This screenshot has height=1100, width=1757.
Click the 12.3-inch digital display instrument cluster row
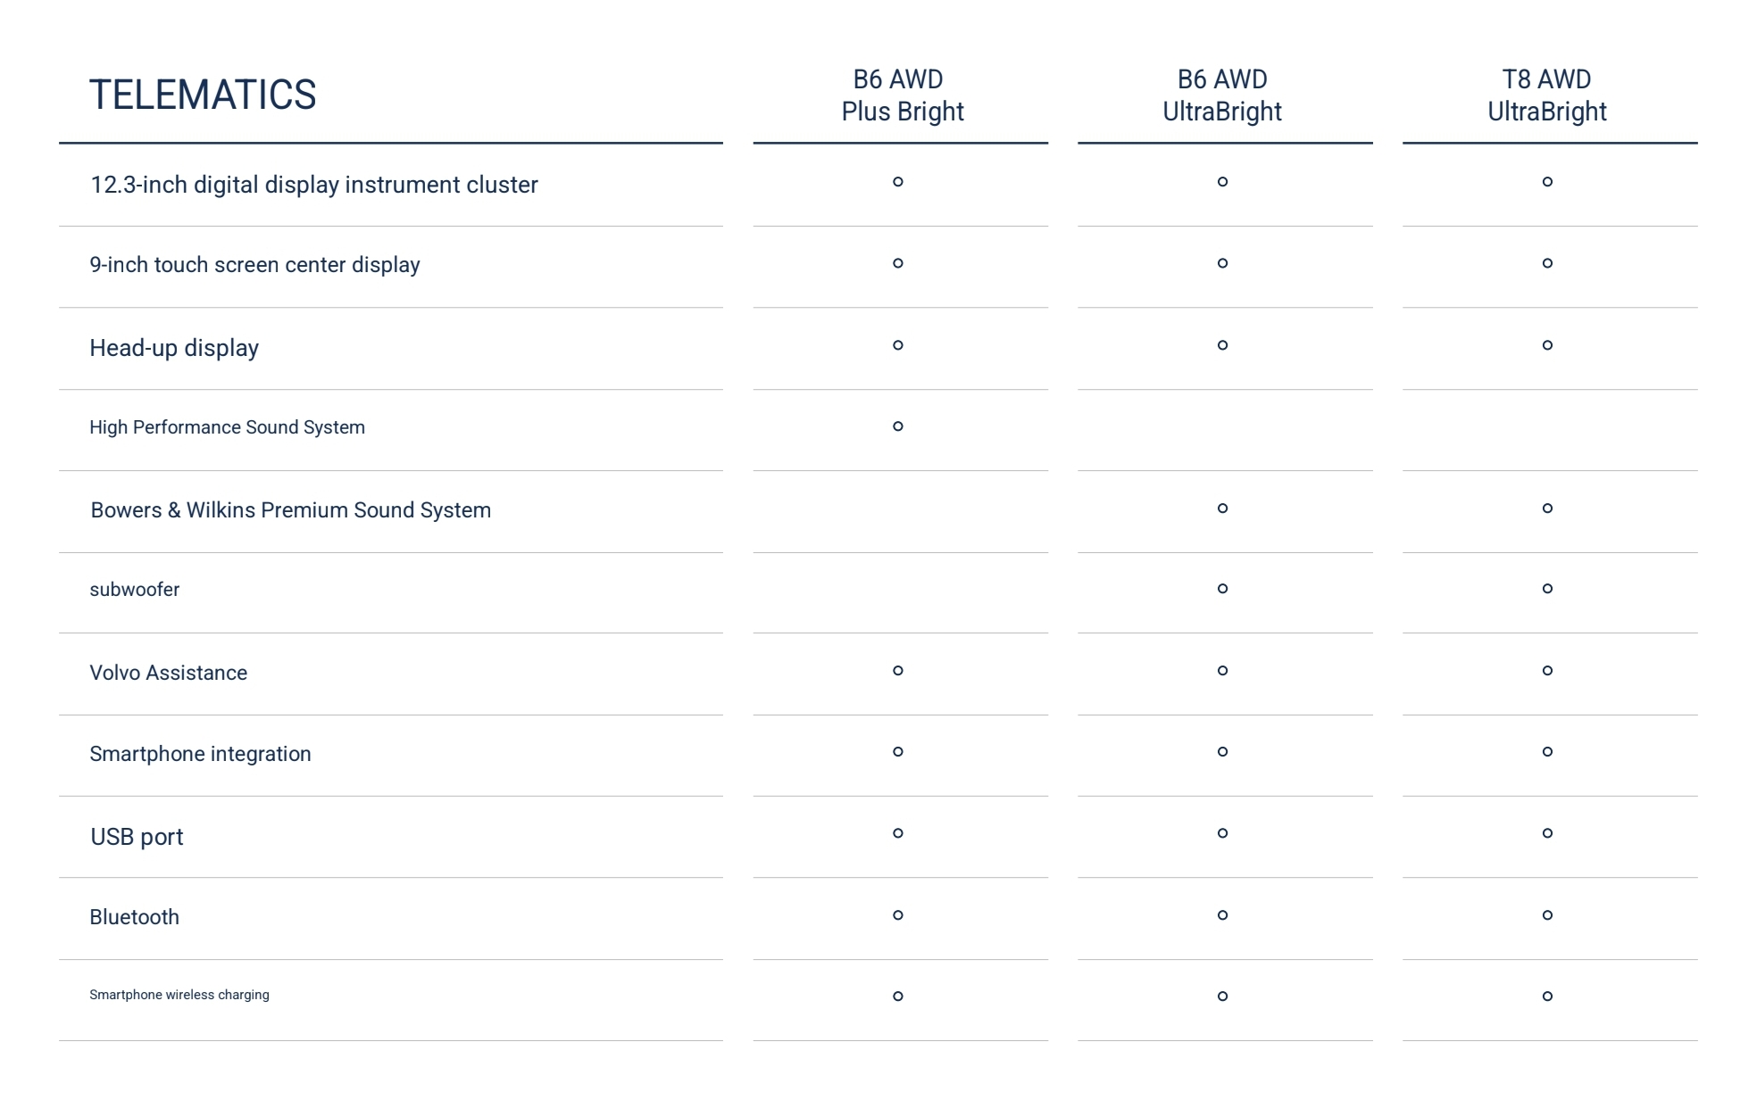click(x=391, y=185)
